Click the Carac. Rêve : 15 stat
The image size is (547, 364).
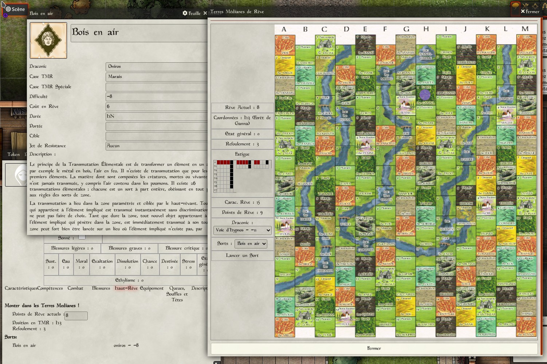coord(242,202)
